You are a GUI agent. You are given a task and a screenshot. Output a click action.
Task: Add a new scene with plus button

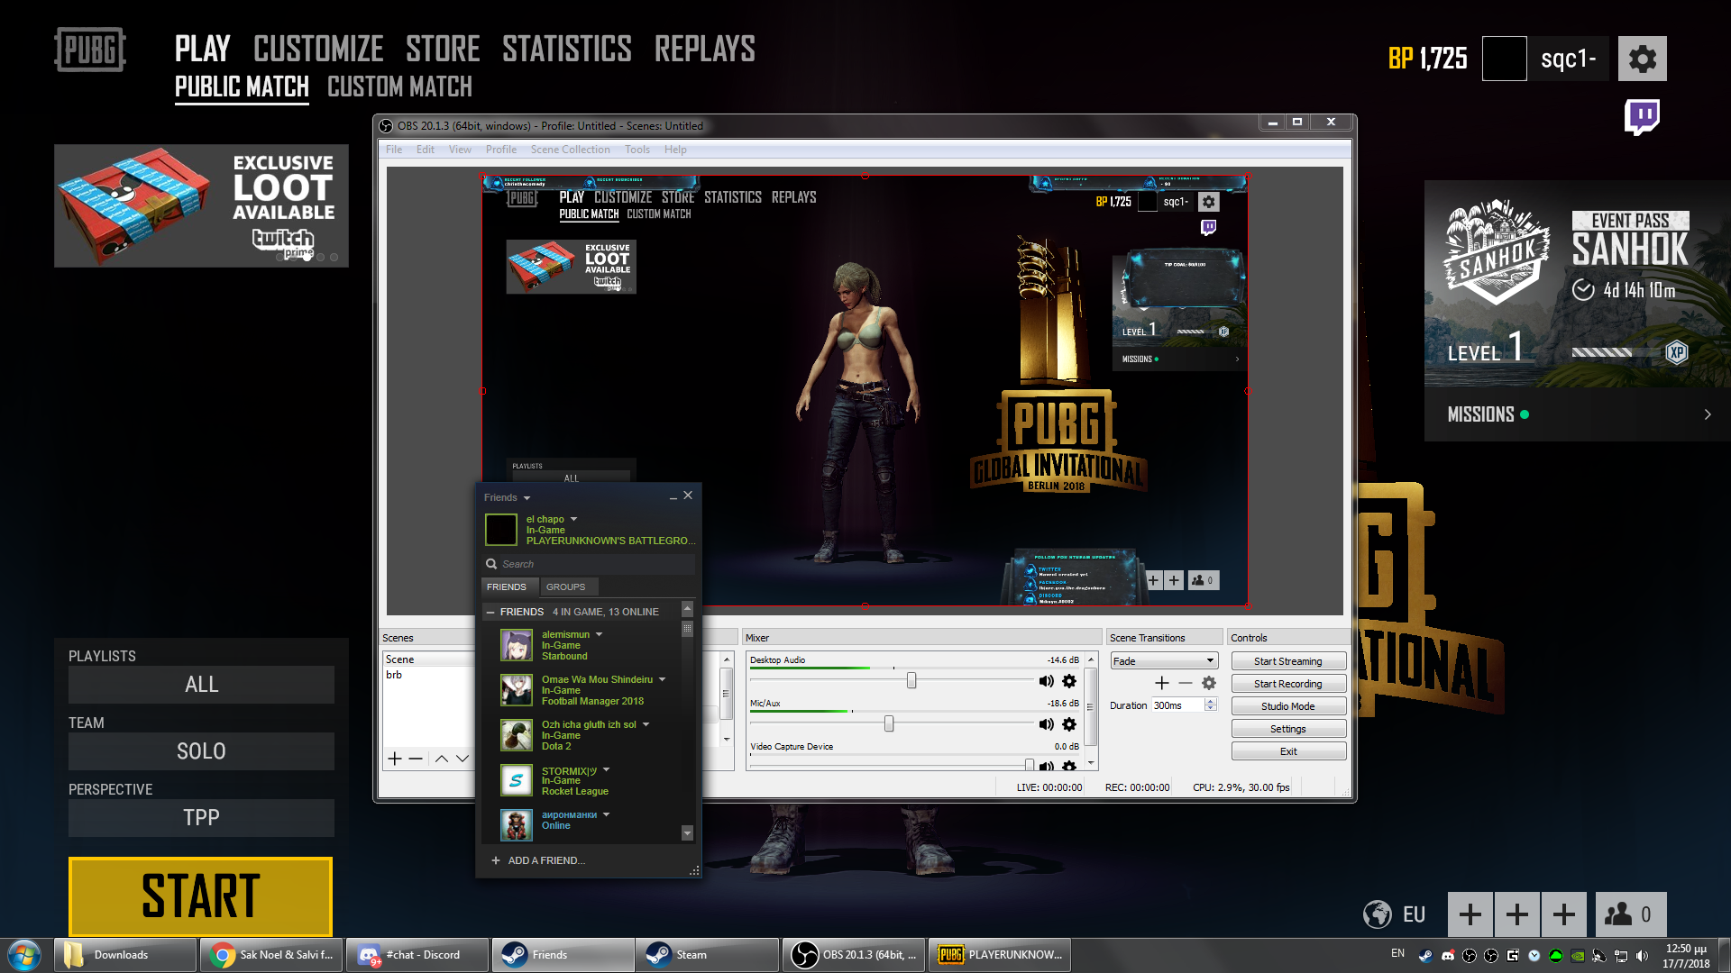[394, 759]
